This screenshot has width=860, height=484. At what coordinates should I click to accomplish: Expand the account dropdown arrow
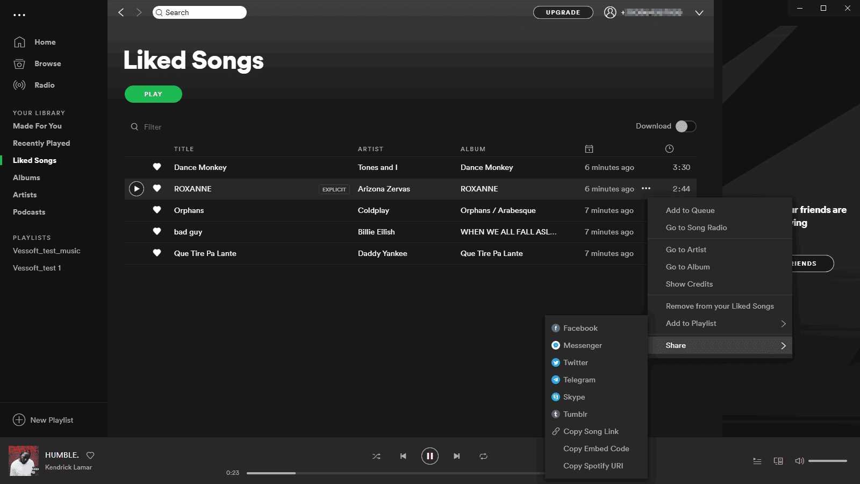point(699,13)
